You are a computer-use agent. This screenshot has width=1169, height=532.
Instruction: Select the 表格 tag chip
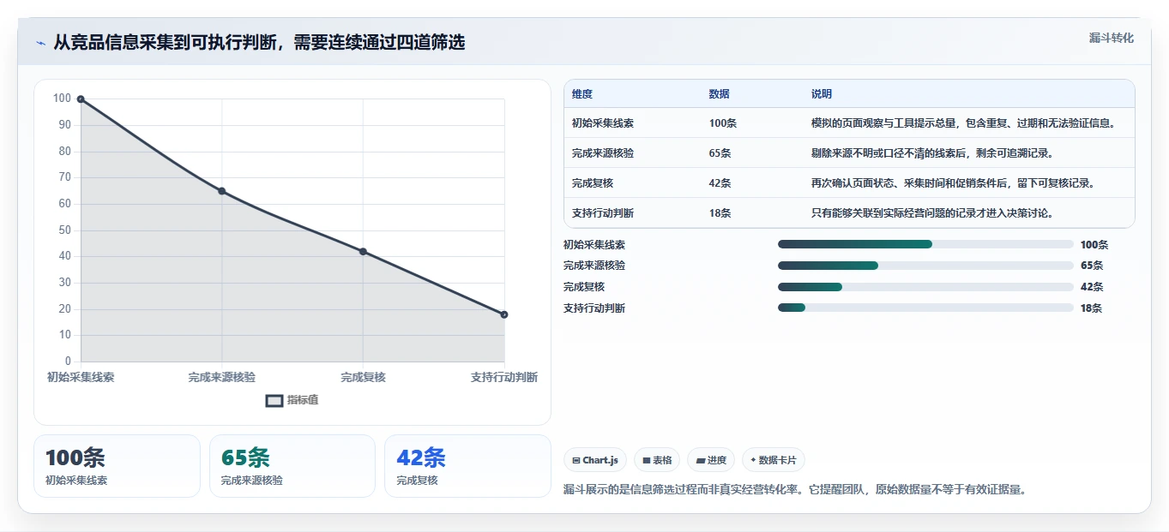(657, 460)
